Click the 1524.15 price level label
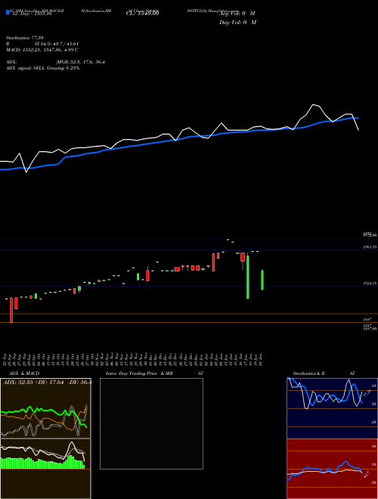 pyautogui.click(x=370, y=284)
